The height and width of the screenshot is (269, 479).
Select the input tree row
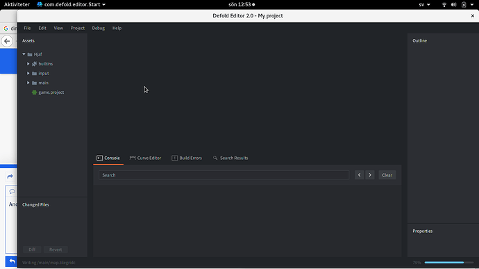point(52,73)
